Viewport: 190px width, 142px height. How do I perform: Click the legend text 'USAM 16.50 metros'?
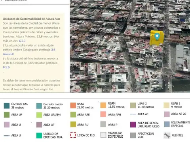[116, 105]
